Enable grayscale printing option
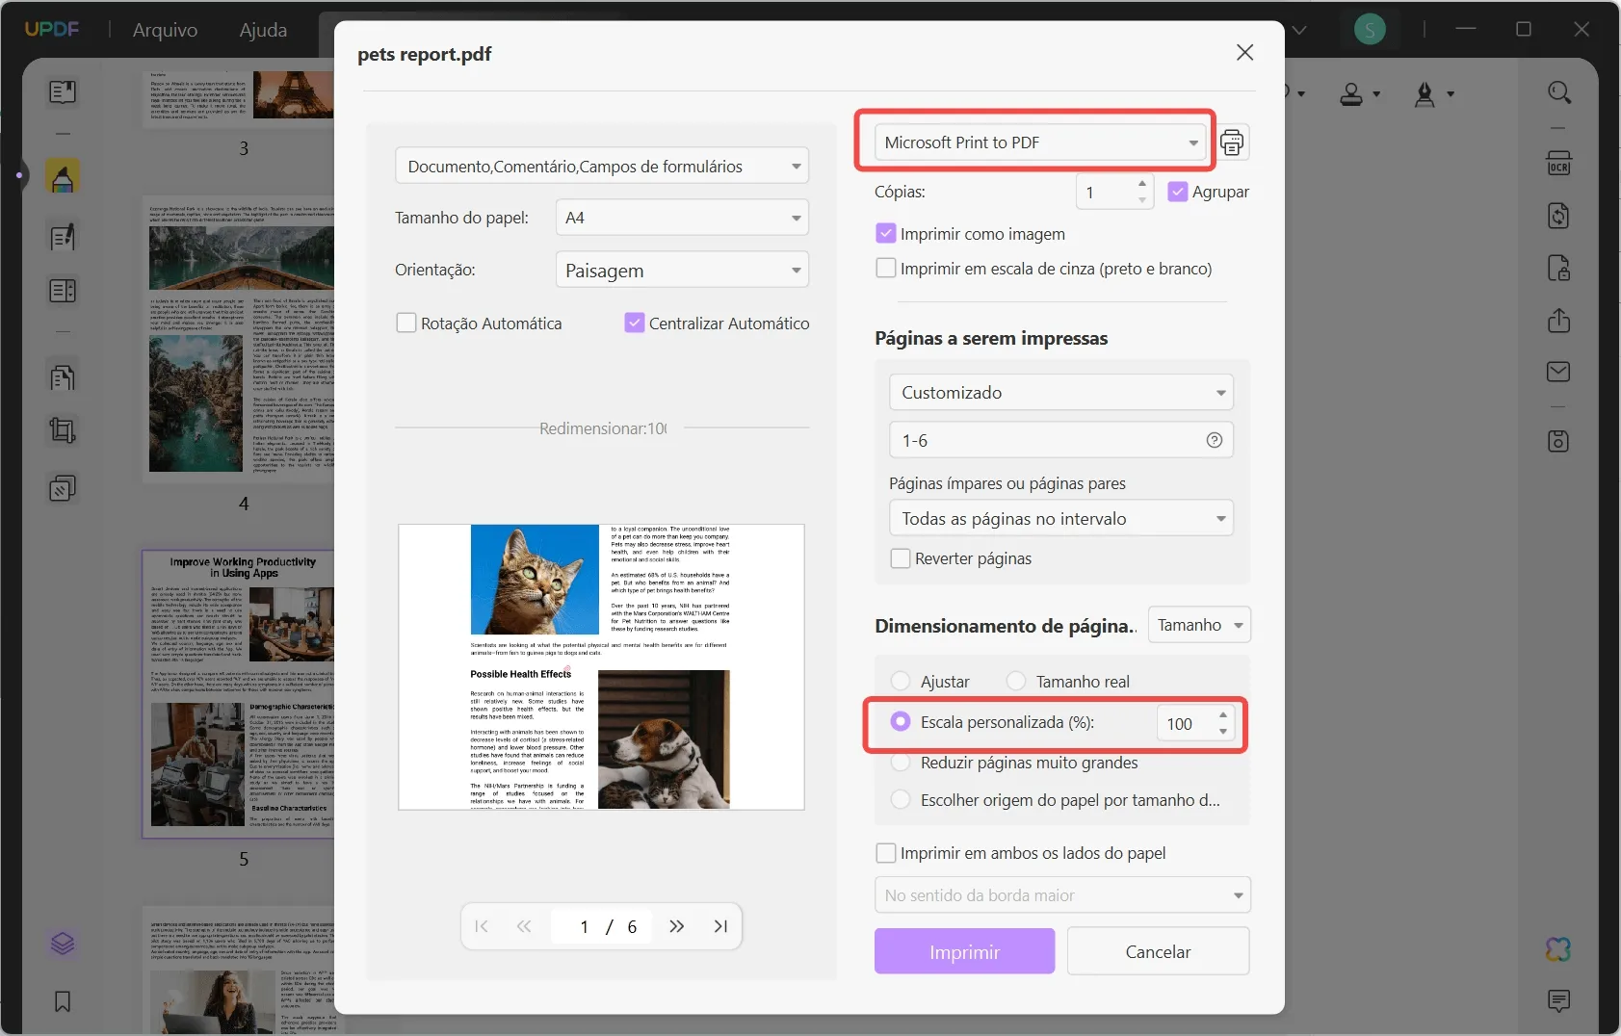 point(885,268)
